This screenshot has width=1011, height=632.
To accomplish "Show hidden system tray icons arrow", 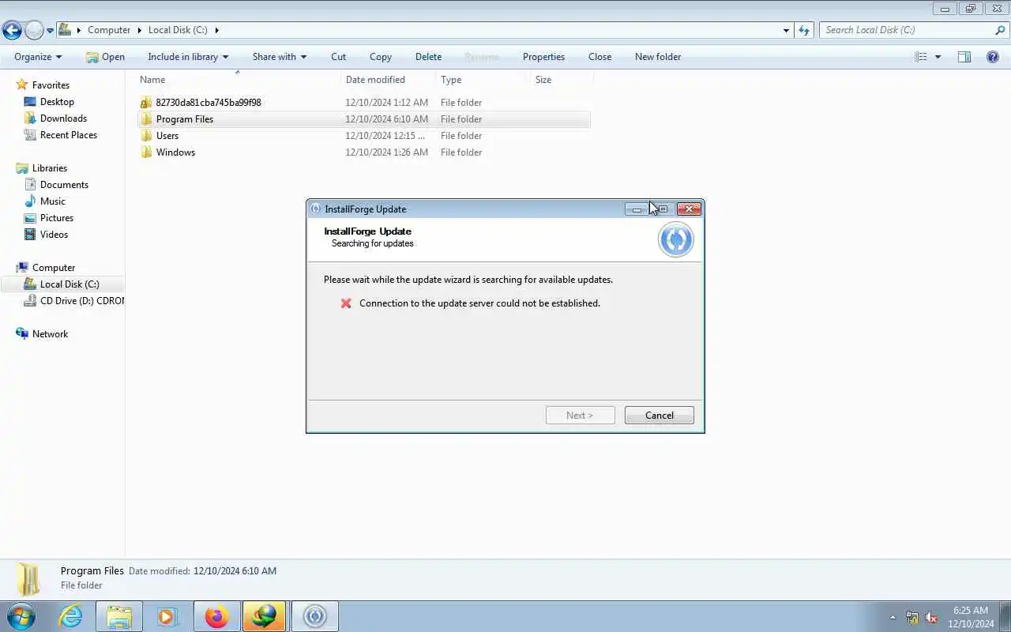I will [893, 618].
